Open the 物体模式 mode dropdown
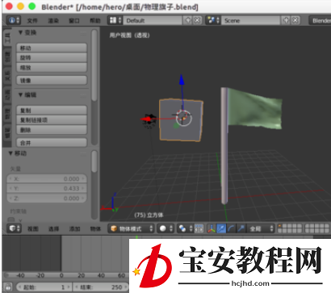 132,228
